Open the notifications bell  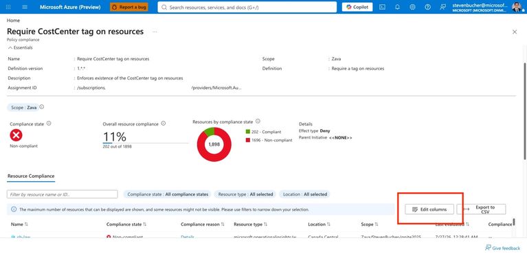(397, 7)
